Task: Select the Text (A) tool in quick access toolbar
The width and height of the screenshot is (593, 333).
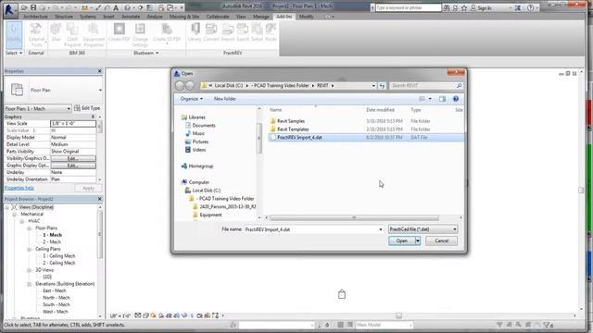Action: pos(116,7)
